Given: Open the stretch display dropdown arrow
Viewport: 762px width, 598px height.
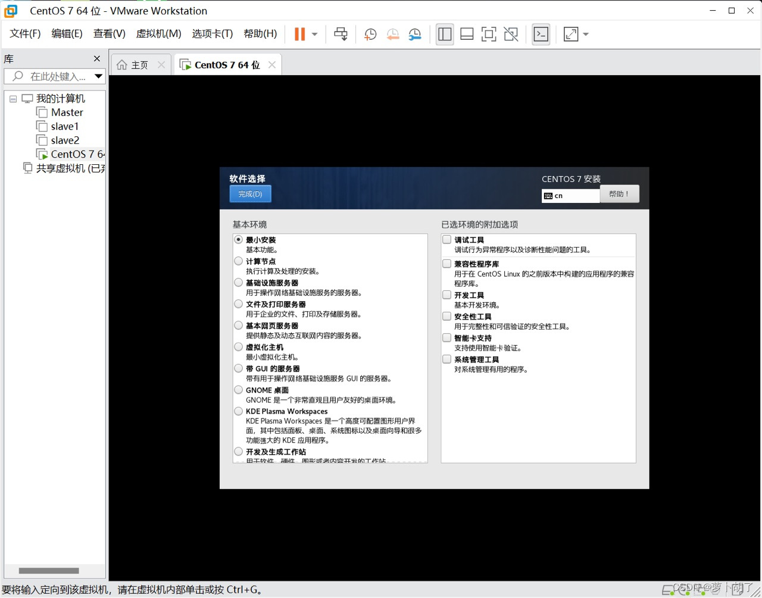Looking at the screenshot, I should pyautogui.click(x=586, y=35).
